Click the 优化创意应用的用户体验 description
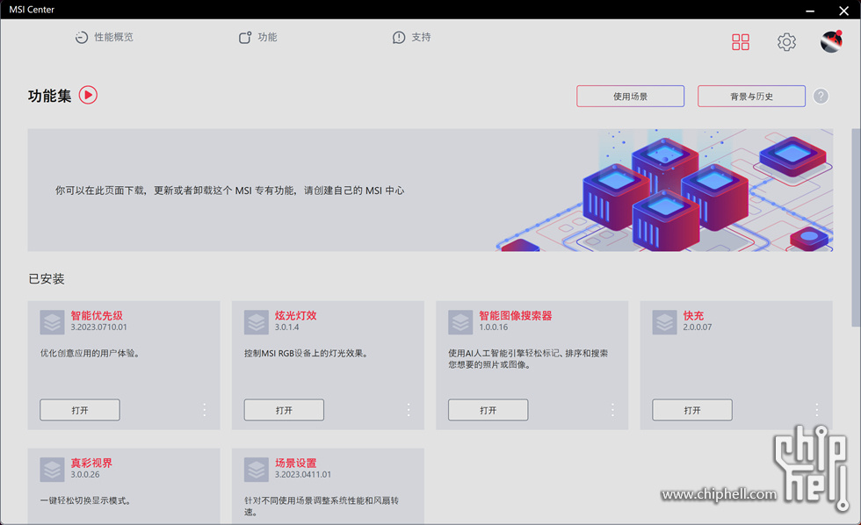Screen dimensions: 861x525 coord(90,354)
